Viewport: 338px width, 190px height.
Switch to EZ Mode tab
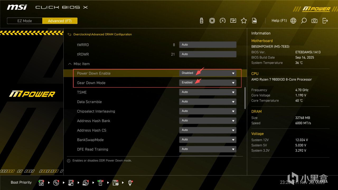tap(25, 21)
